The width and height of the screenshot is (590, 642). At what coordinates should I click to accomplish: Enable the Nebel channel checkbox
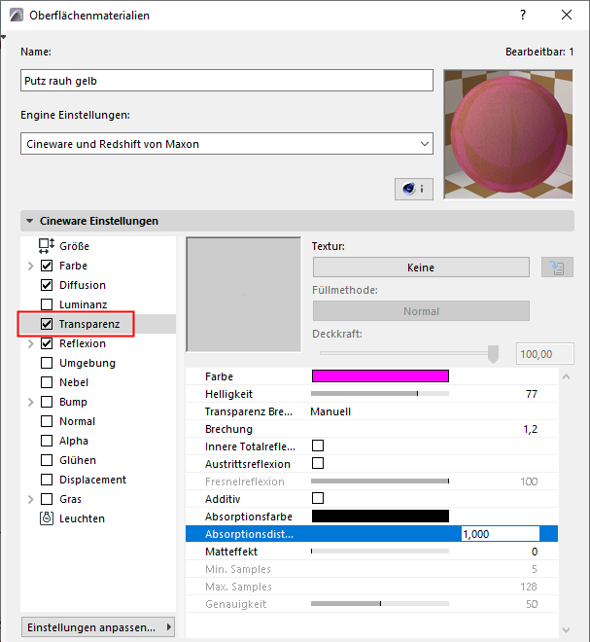tap(47, 382)
